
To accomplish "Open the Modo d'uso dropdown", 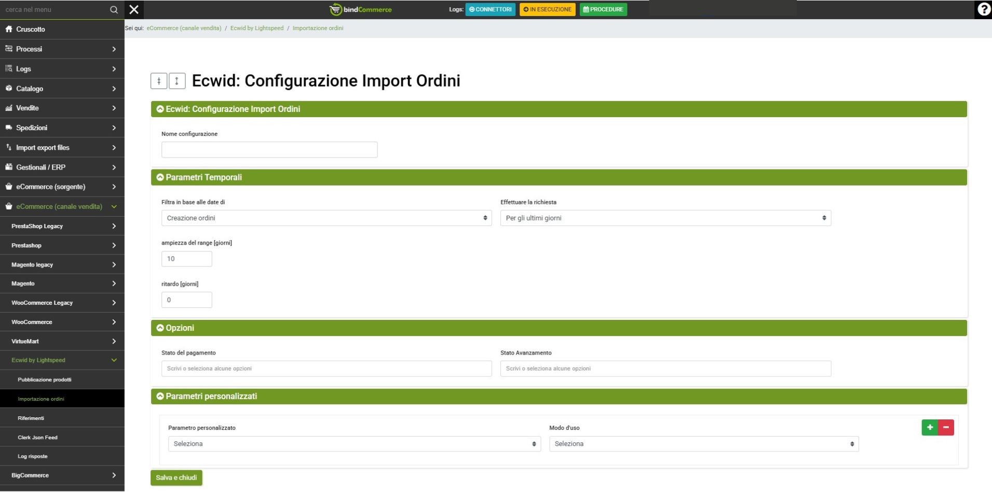I will pyautogui.click(x=703, y=444).
